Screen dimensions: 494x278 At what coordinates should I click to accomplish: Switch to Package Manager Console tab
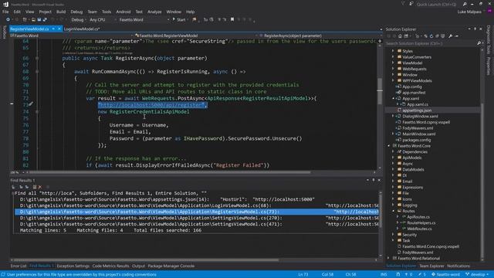(171, 266)
